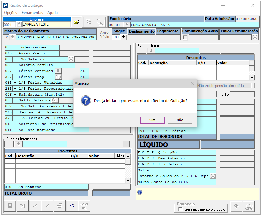Click the Gerar XML button
262x216 pixels.
tap(84, 206)
